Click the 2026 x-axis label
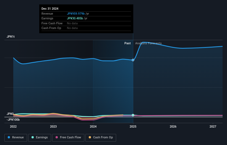This screenshot has width=227, height=145. (x=173, y=126)
